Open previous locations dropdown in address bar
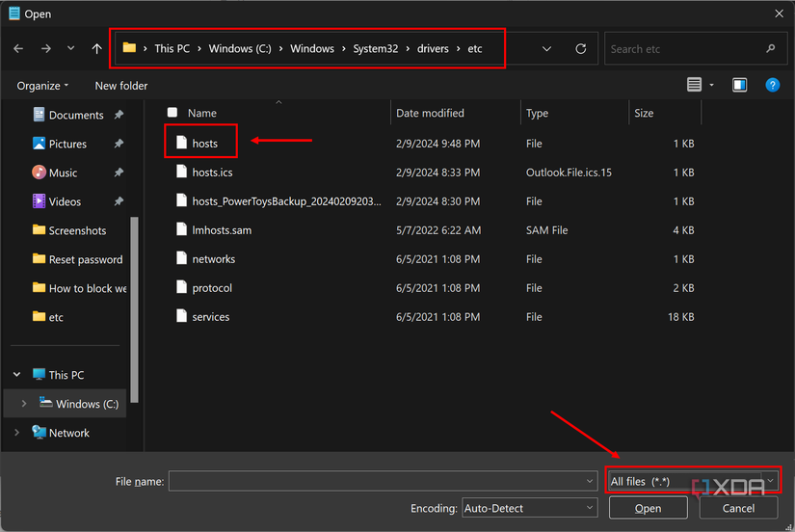The height and width of the screenshot is (532, 795). point(546,49)
